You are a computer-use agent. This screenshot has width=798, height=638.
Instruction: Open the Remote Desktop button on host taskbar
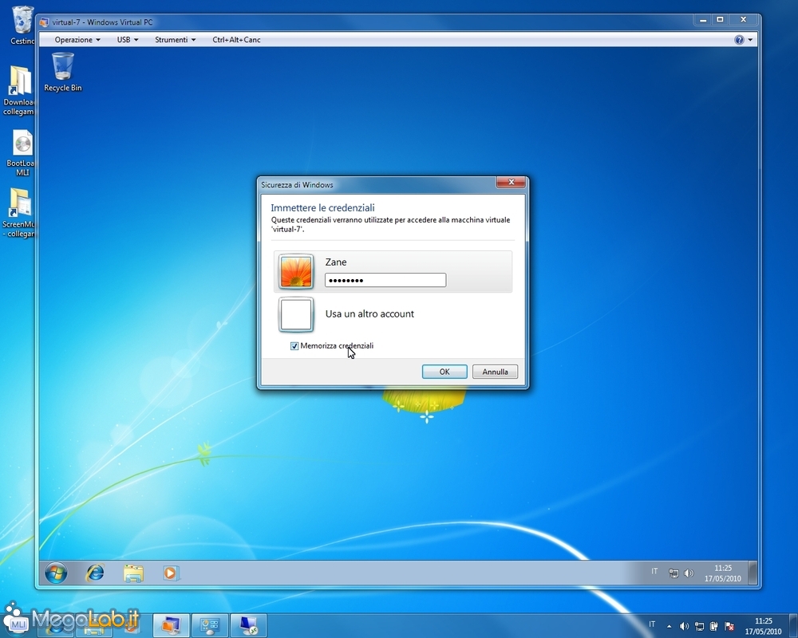coord(249,626)
